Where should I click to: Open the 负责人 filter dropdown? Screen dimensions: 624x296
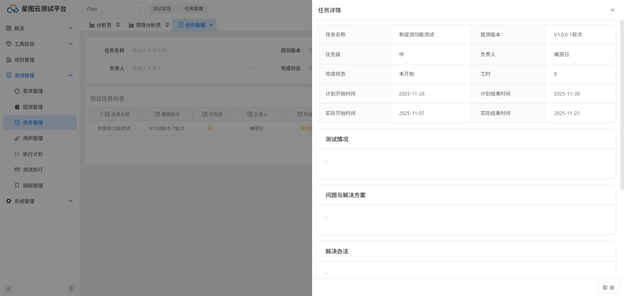tap(193, 68)
